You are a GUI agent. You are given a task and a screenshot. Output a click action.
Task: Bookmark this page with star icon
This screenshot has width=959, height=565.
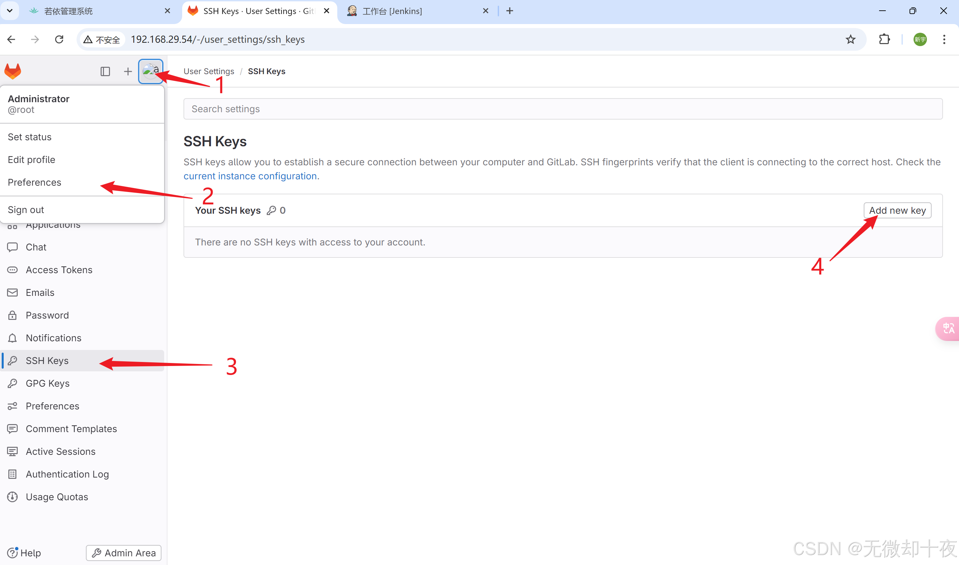tap(850, 40)
